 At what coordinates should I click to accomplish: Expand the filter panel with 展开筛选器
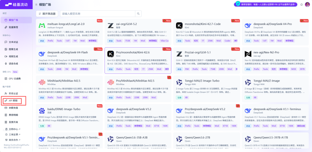(x=47, y=14)
